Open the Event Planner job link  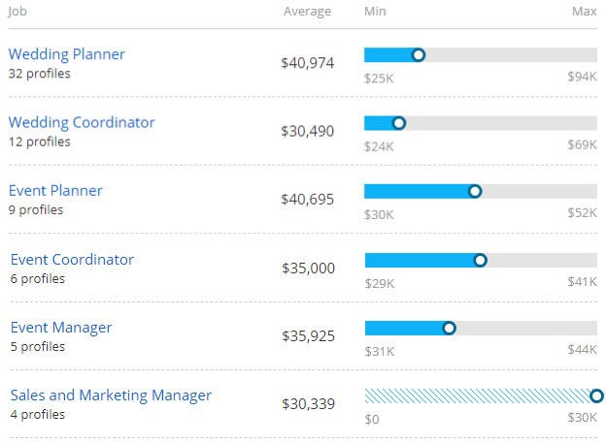coord(55,190)
